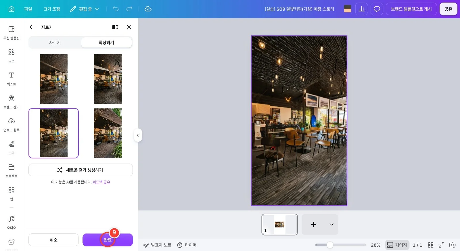Open the 프로젝트 projects panel

(x=11, y=171)
